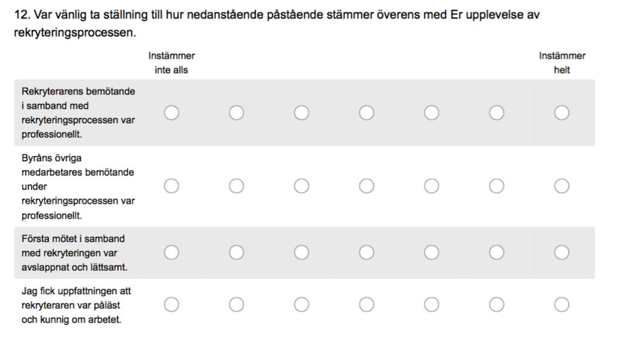
Task: Choose fifth radio for Byråns övriga medarbetares row
Action: click(x=431, y=186)
